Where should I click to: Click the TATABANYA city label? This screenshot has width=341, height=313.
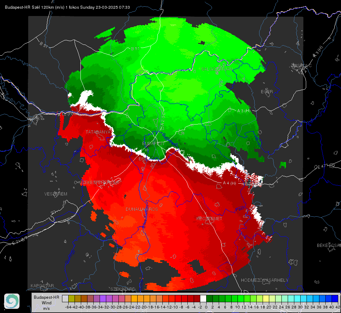(98, 132)
